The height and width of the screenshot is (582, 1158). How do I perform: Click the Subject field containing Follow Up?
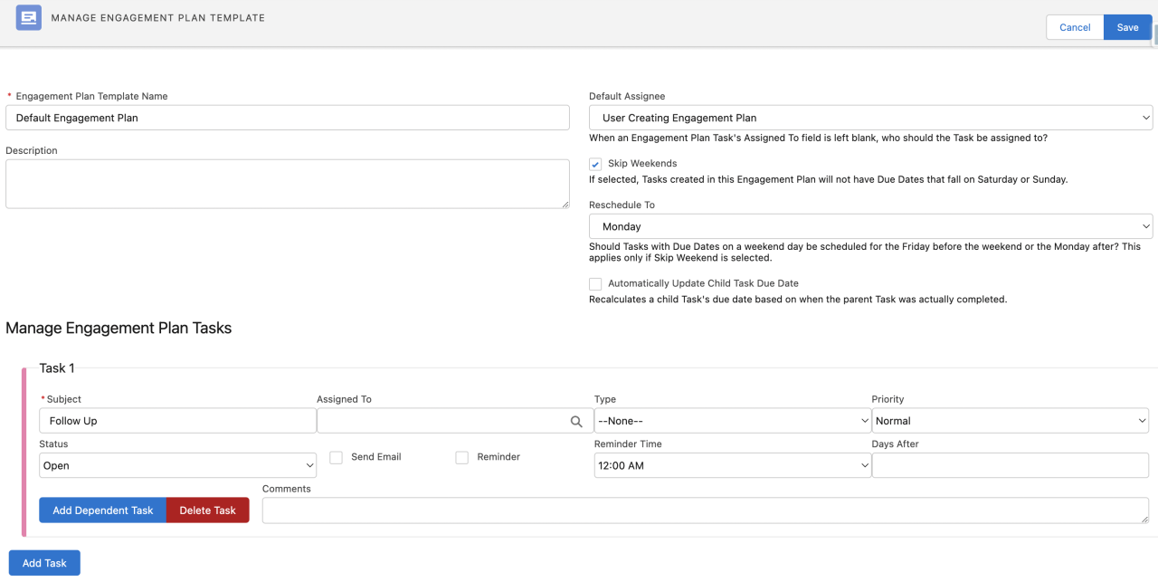click(177, 421)
